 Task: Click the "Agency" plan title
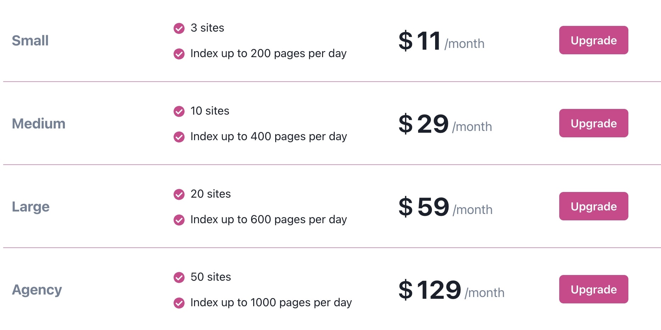coord(37,290)
